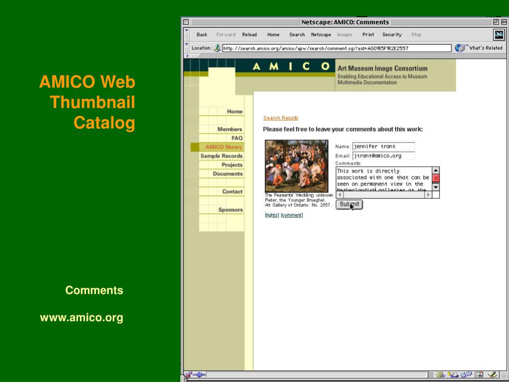The width and height of the screenshot is (509, 382).
Task: Open Composer pen icon in status bar
Action: pyautogui.click(x=493, y=375)
